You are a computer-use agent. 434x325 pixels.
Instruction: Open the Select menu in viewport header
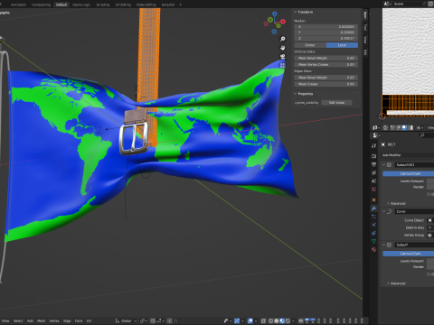tap(18, 320)
